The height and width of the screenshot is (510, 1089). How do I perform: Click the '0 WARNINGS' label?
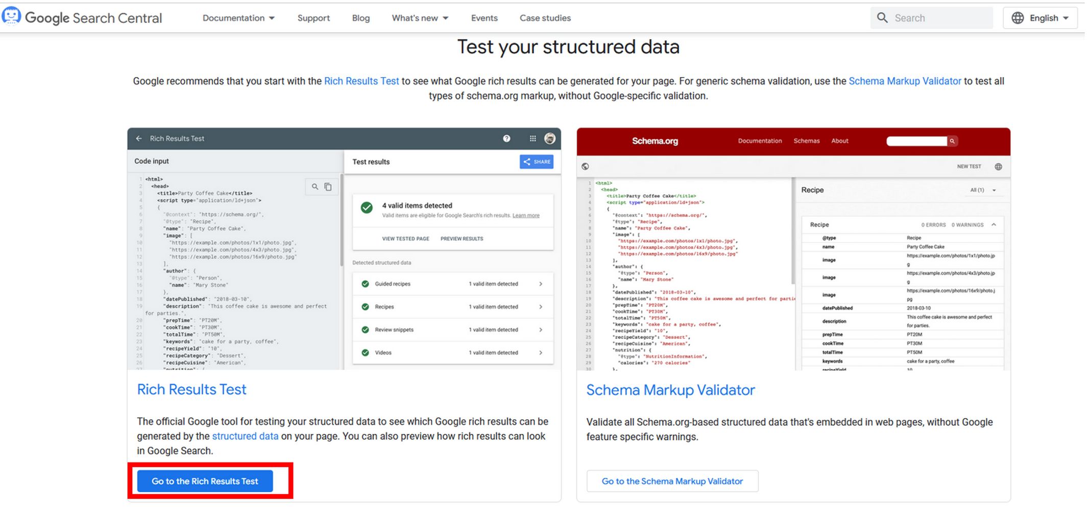click(967, 225)
